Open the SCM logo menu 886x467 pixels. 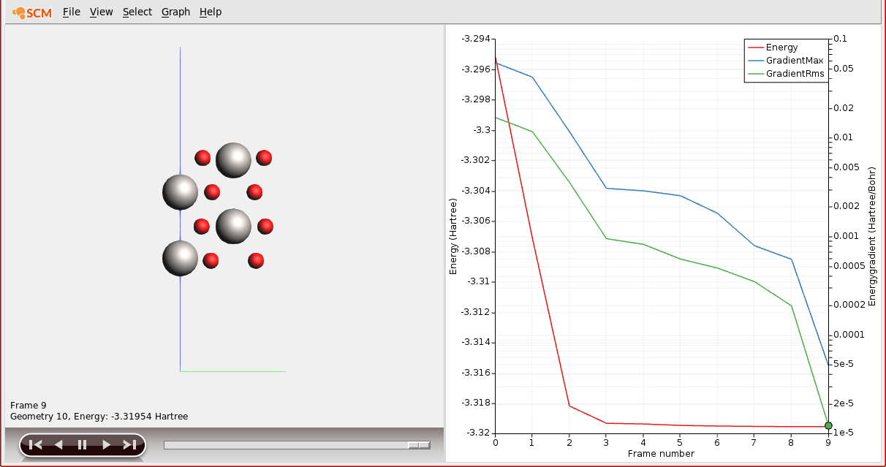point(31,12)
